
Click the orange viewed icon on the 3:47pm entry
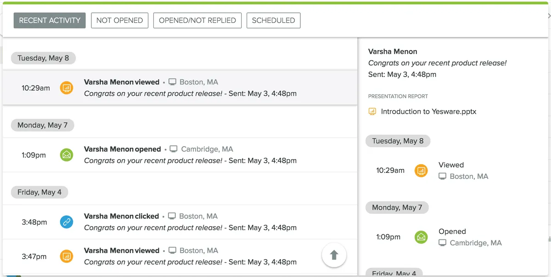tap(67, 256)
